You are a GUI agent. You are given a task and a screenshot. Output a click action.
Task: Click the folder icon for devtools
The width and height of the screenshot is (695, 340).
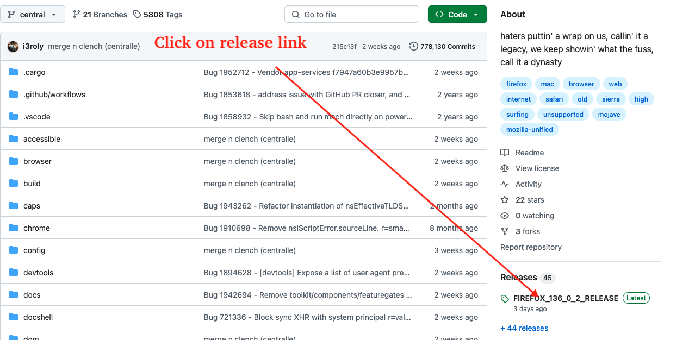(14, 273)
